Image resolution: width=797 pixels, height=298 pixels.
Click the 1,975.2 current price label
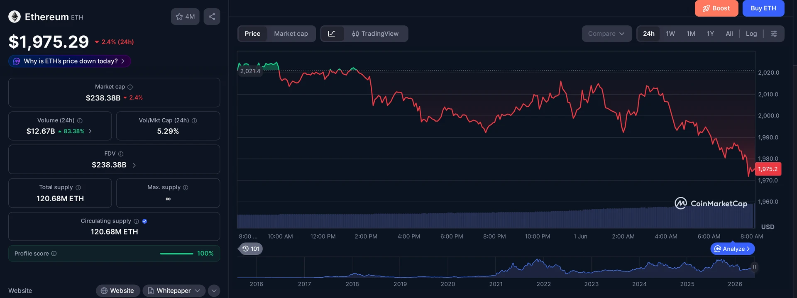pyautogui.click(x=768, y=169)
